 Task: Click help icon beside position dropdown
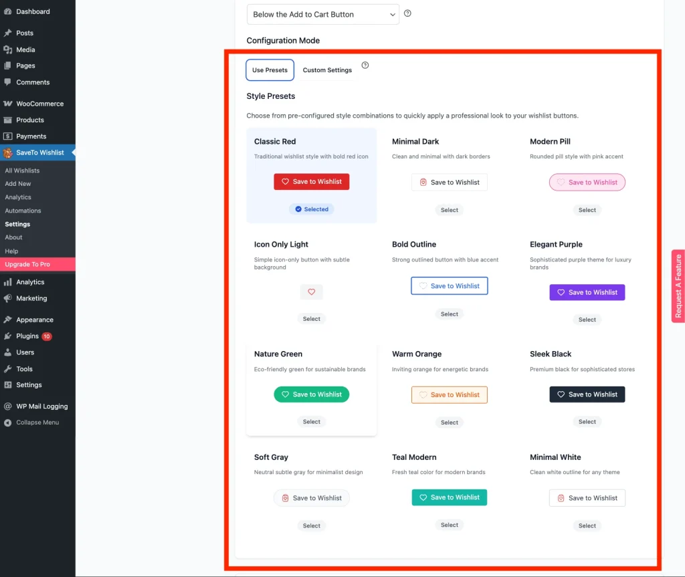[x=407, y=13]
